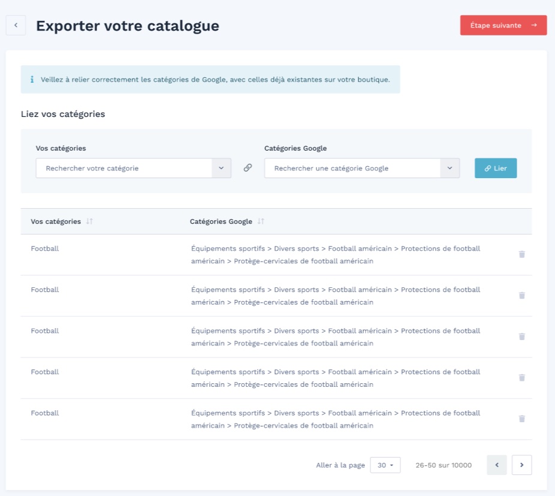This screenshot has width=555, height=496.
Task: Open the page number 30 dropdown
Action: (385, 465)
